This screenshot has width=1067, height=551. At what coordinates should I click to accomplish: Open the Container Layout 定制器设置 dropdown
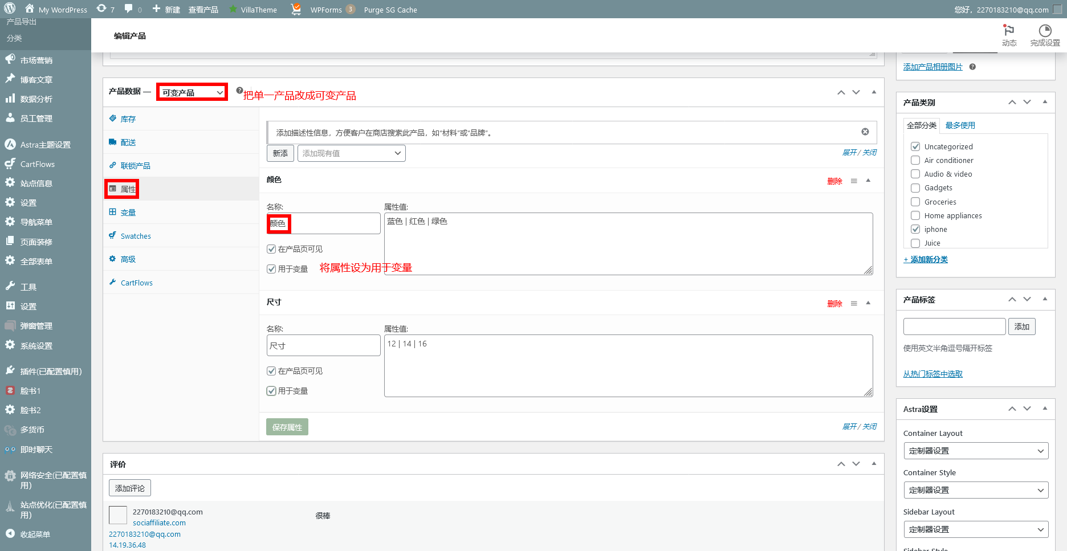[975, 450]
